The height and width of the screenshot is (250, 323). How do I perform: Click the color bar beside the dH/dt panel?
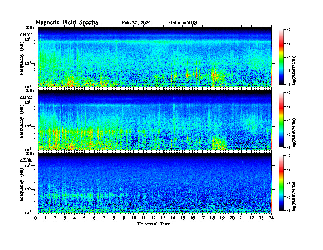[281, 57]
